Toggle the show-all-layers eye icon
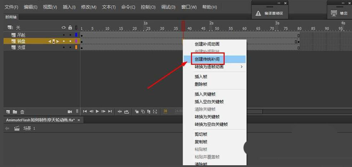 coord(64,27)
